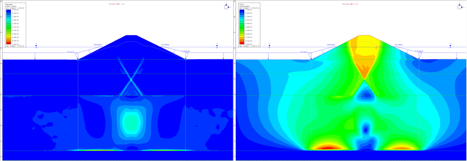Image resolution: width=467 pixels, height=161 pixels.
Task: Click Critical SRF label in shear strain view
Action: [117, 4]
